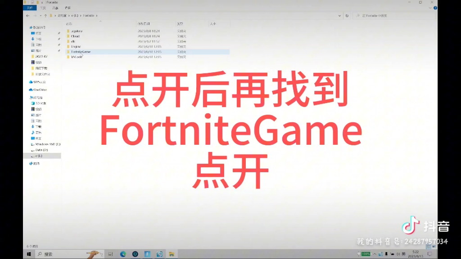Click the 音乐 music folder icon in sidebar
Viewport: 461px width, 259px height.
point(33,133)
